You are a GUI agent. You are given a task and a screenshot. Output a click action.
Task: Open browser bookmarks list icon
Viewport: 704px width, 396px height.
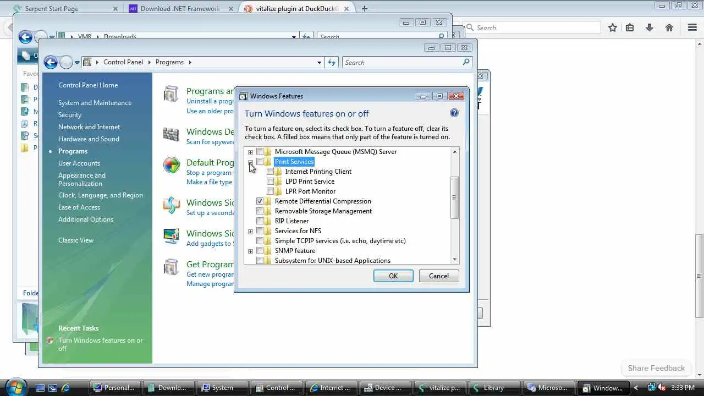point(630,28)
